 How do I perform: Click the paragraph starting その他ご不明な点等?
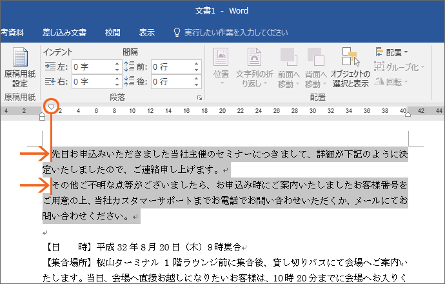click(230, 185)
